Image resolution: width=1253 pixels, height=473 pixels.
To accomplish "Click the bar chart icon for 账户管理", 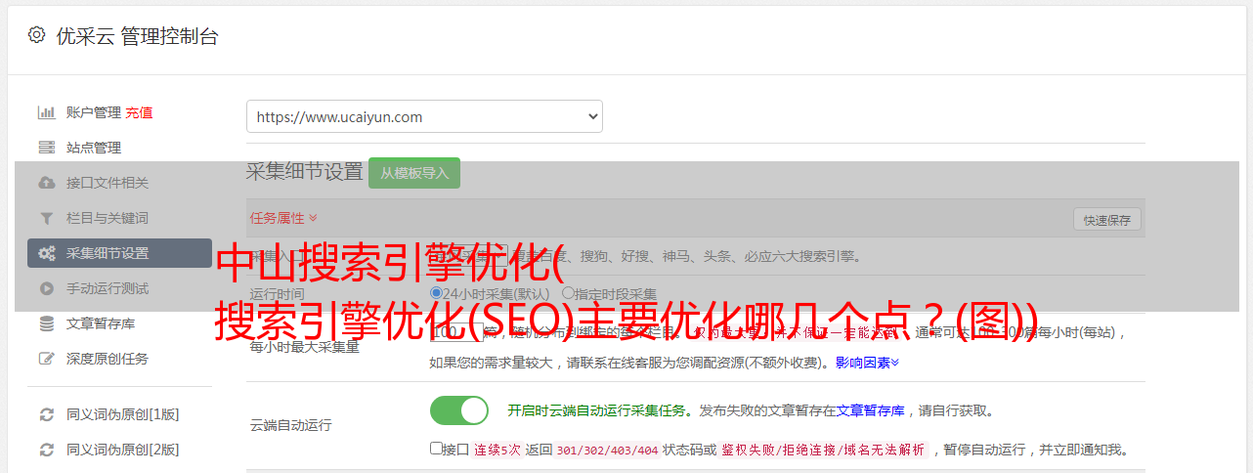I will tap(46, 112).
